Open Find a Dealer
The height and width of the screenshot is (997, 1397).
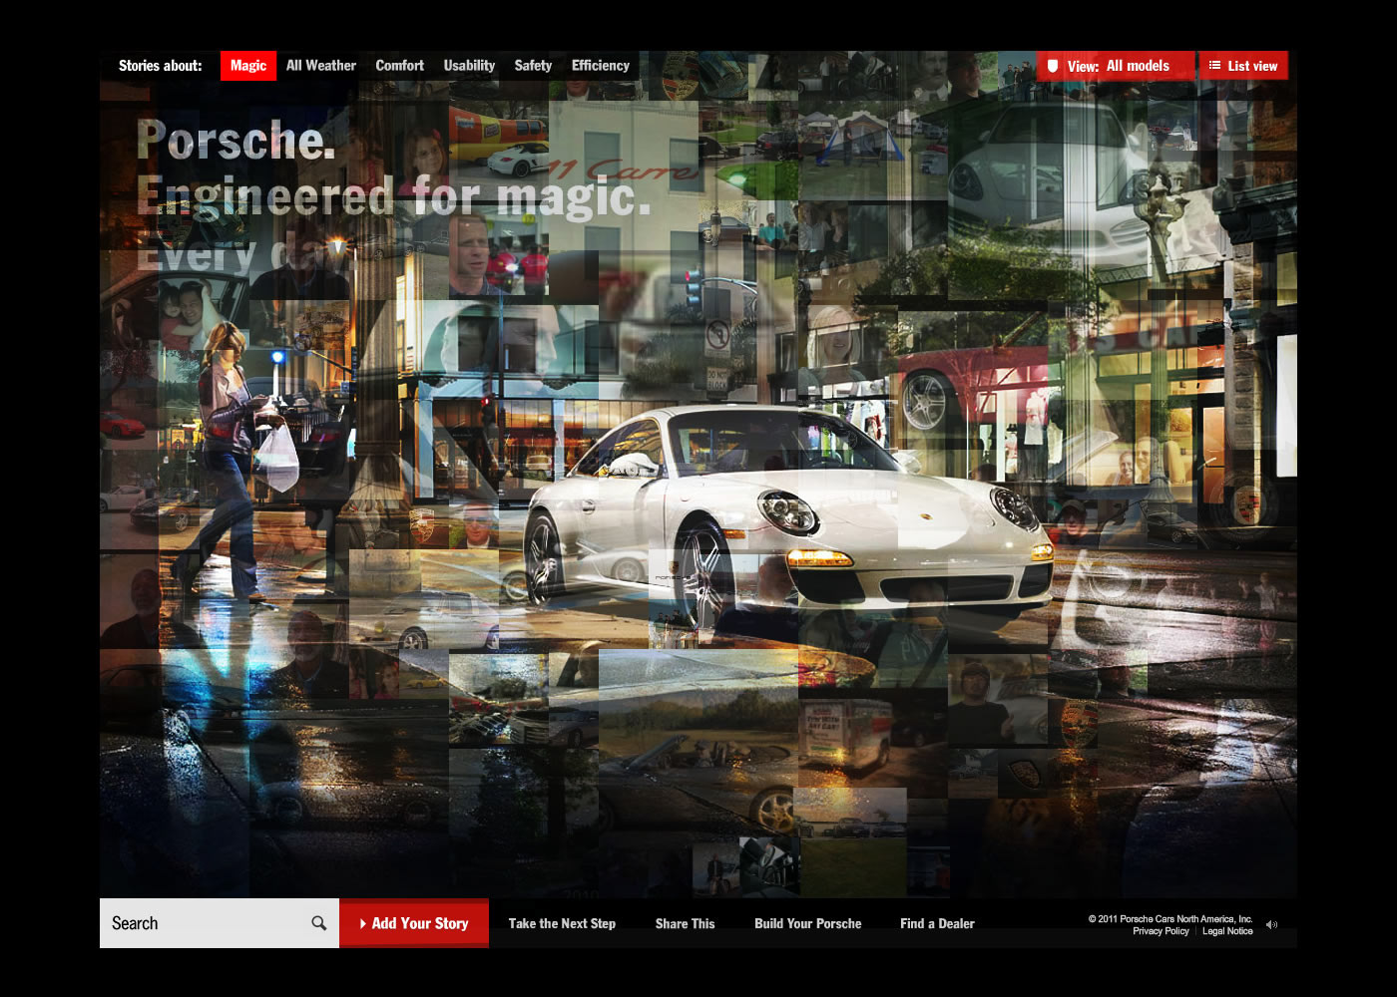click(937, 924)
